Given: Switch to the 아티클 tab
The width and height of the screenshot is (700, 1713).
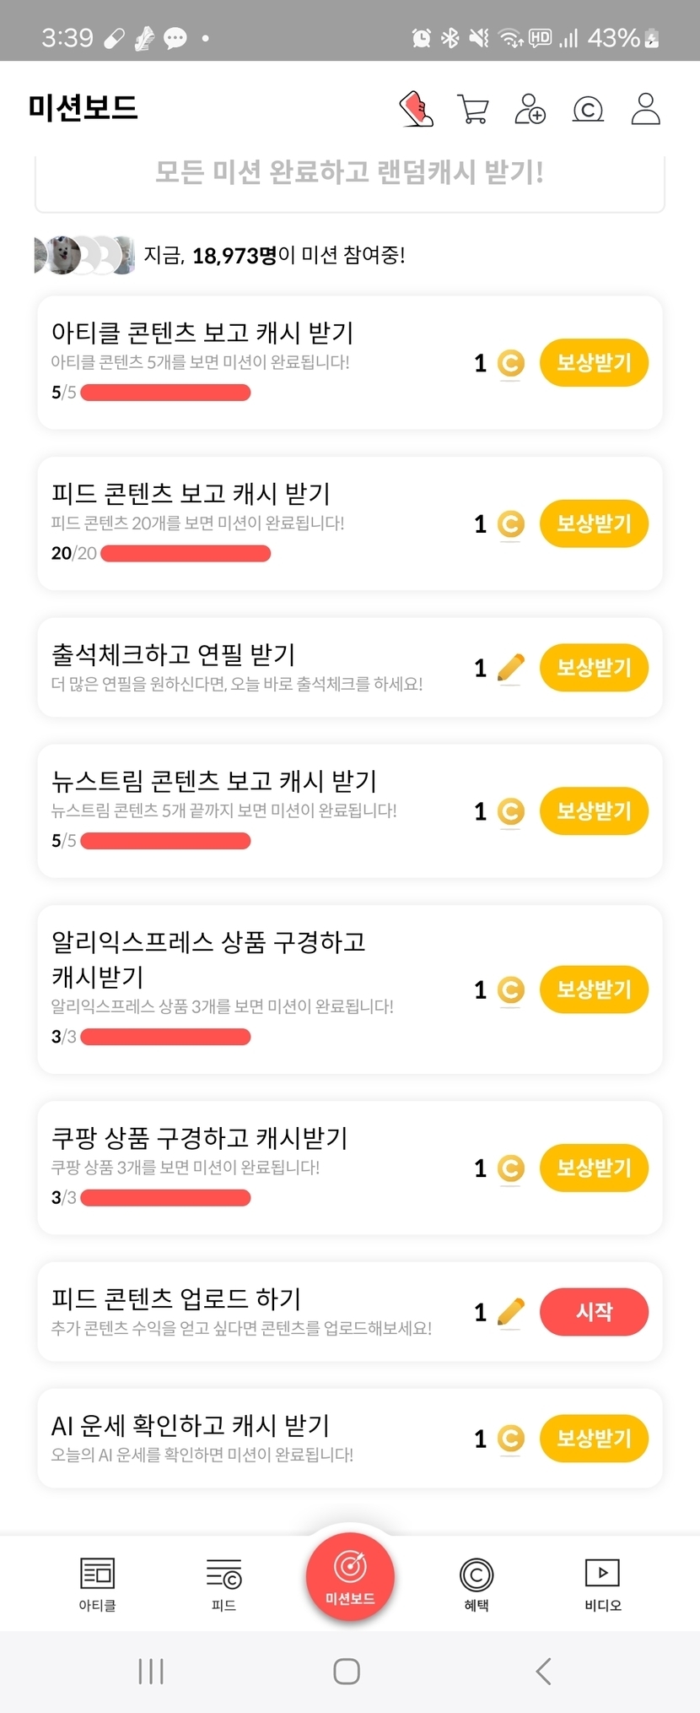Looking at the screenshot, I should coord(97,1584).
